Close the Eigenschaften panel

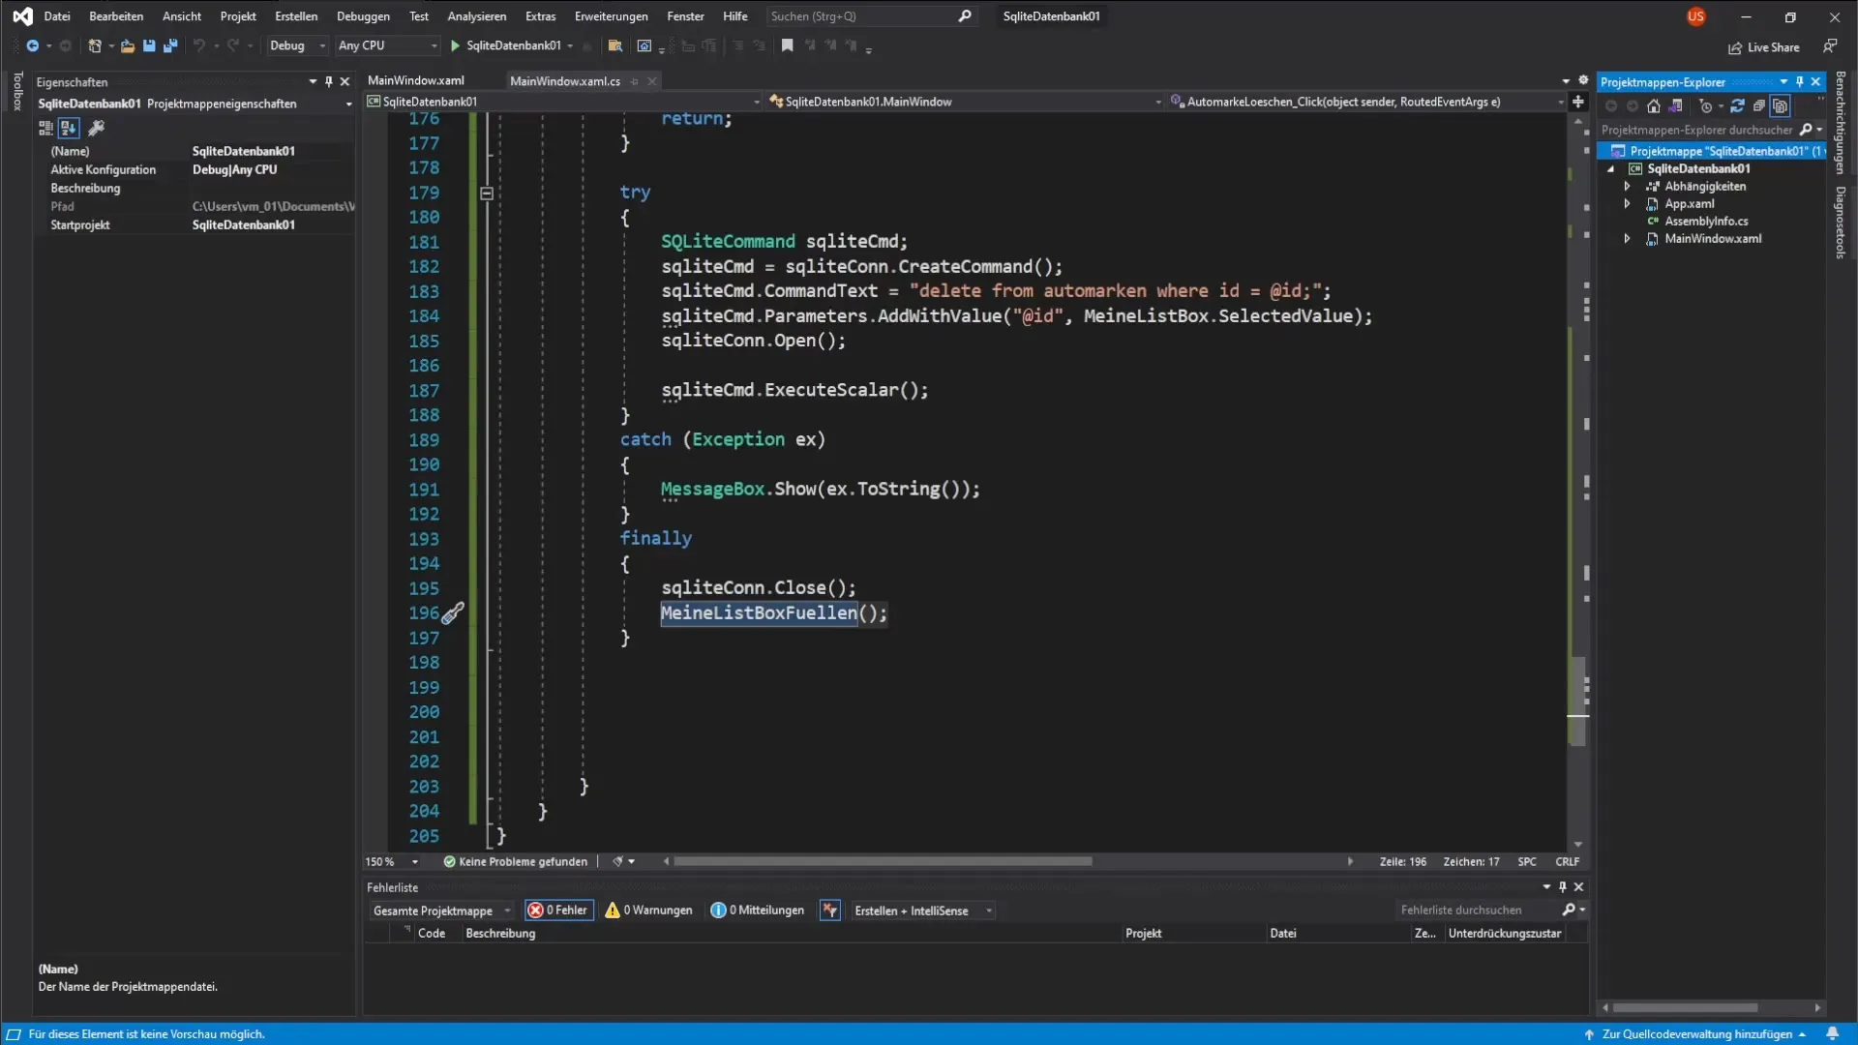(345, 82)
